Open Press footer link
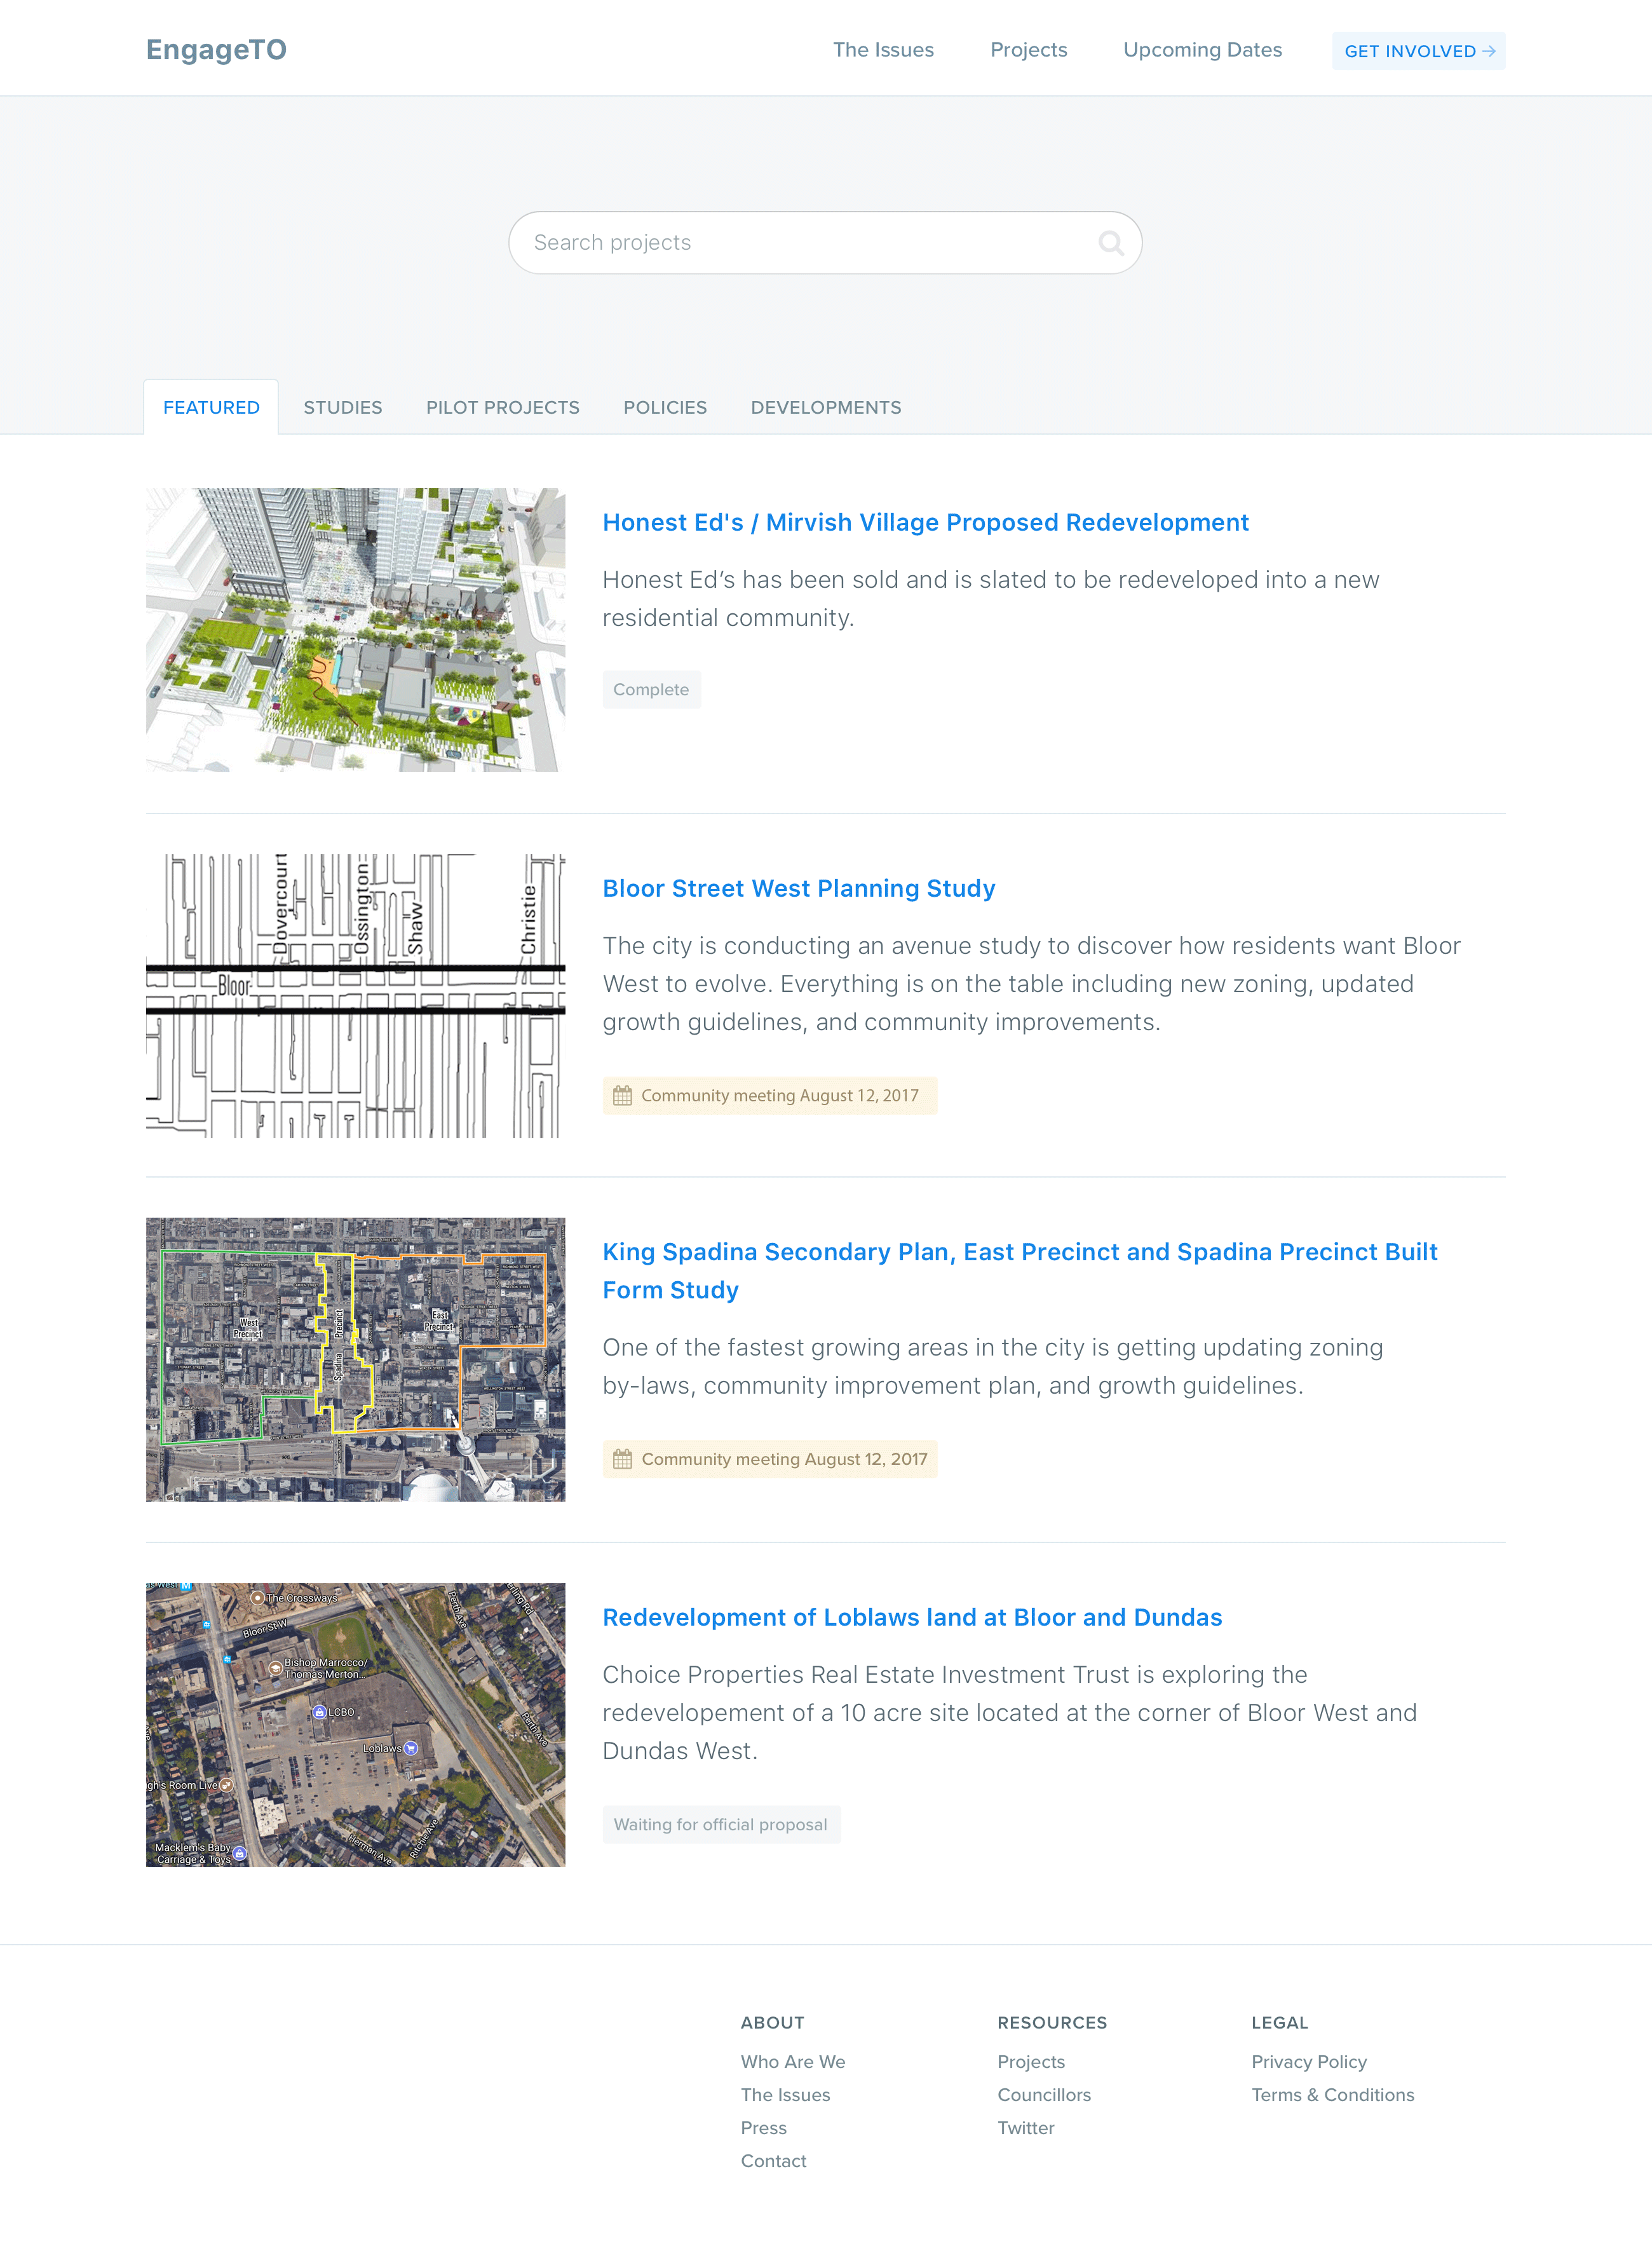Viewport: 1652px width, 2251px height. coord(763,2127)
